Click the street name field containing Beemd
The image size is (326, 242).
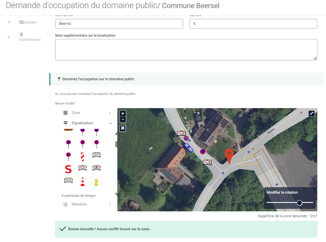pos(119,24)
